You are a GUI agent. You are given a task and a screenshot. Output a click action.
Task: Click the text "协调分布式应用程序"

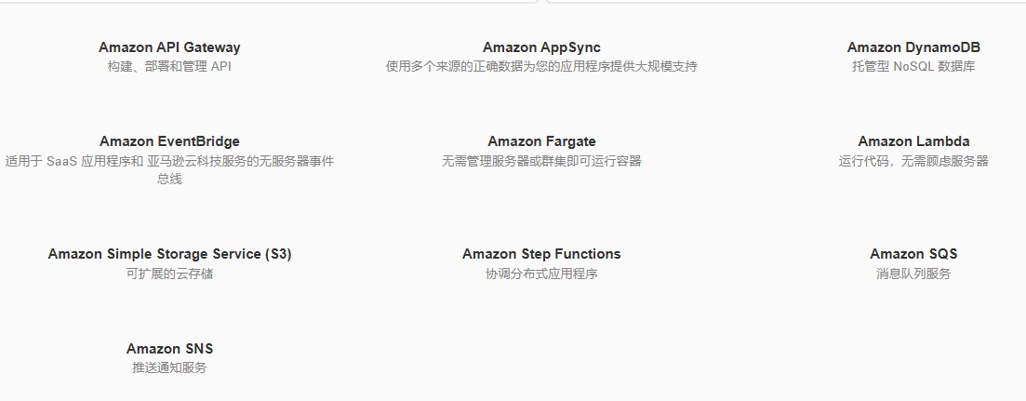point(541,274)
